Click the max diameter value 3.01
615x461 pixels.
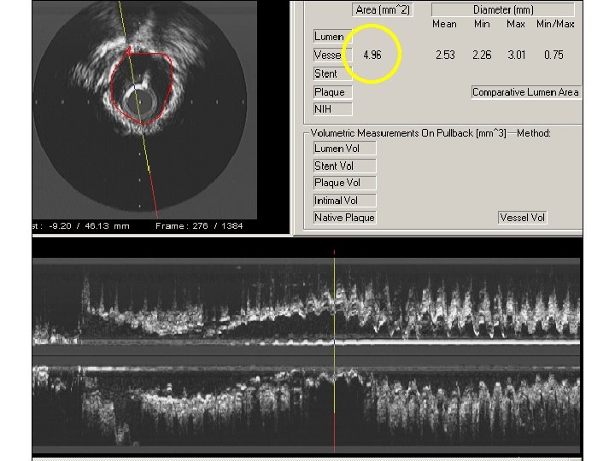(516, 55)
